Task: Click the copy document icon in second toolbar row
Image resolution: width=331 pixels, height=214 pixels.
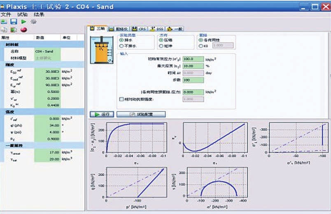Action: click(4, 30)
